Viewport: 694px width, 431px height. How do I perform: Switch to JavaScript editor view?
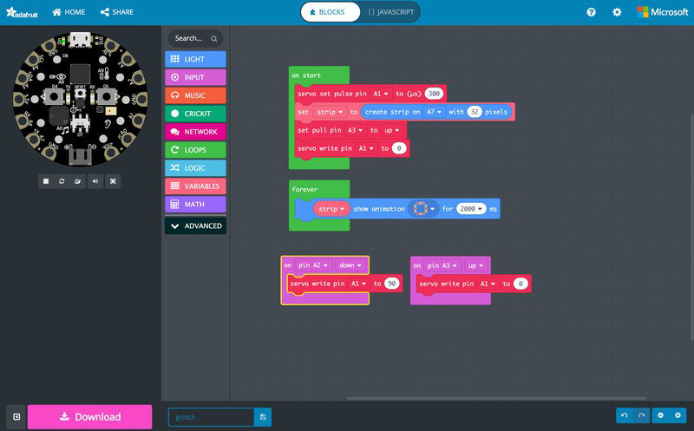[390, 12]
